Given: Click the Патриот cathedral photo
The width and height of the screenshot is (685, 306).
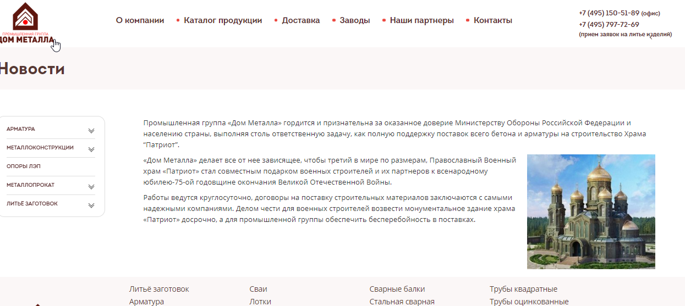Looking at the screenshot, I should 591,212.
